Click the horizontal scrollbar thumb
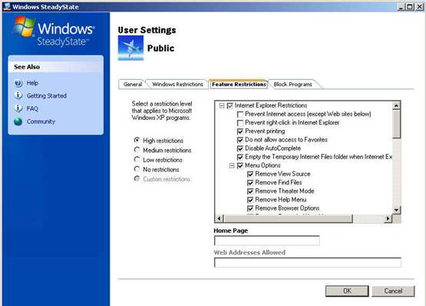426x306 pixels. [288, 218]
